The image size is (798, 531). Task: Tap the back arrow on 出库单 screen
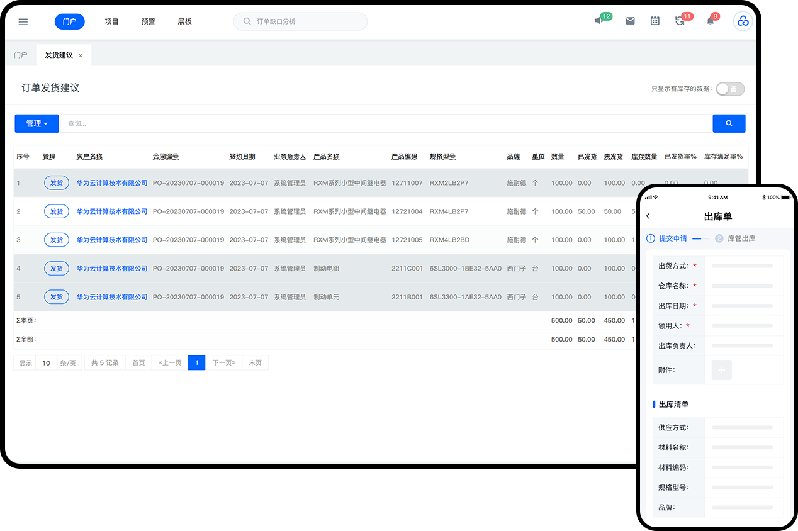click(x=649, y=216)
